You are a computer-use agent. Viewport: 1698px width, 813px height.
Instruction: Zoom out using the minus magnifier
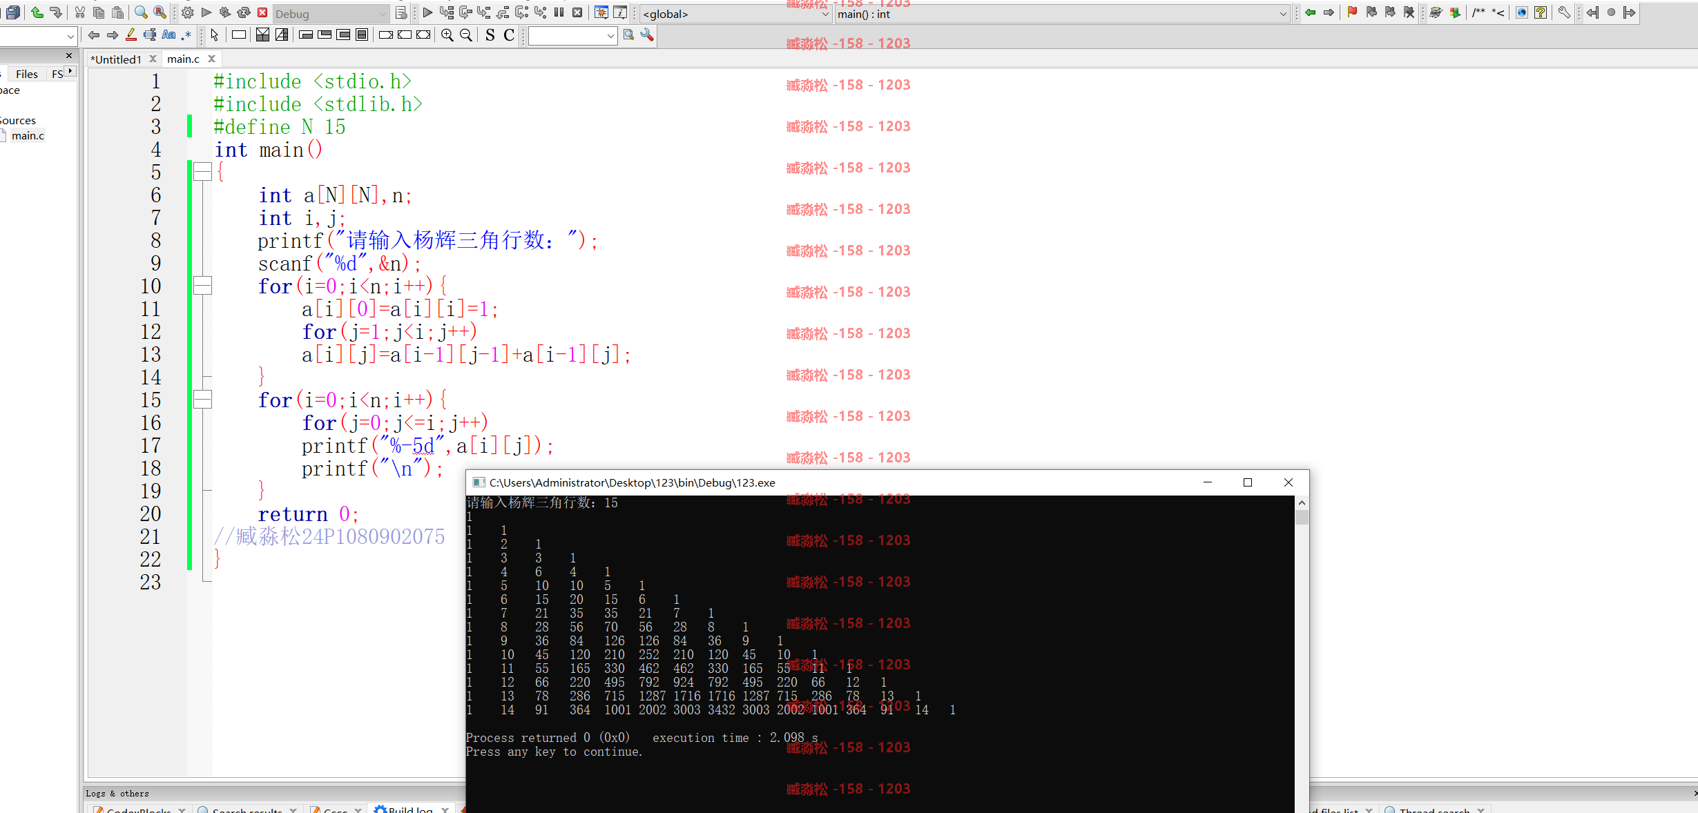click(466, 35)
